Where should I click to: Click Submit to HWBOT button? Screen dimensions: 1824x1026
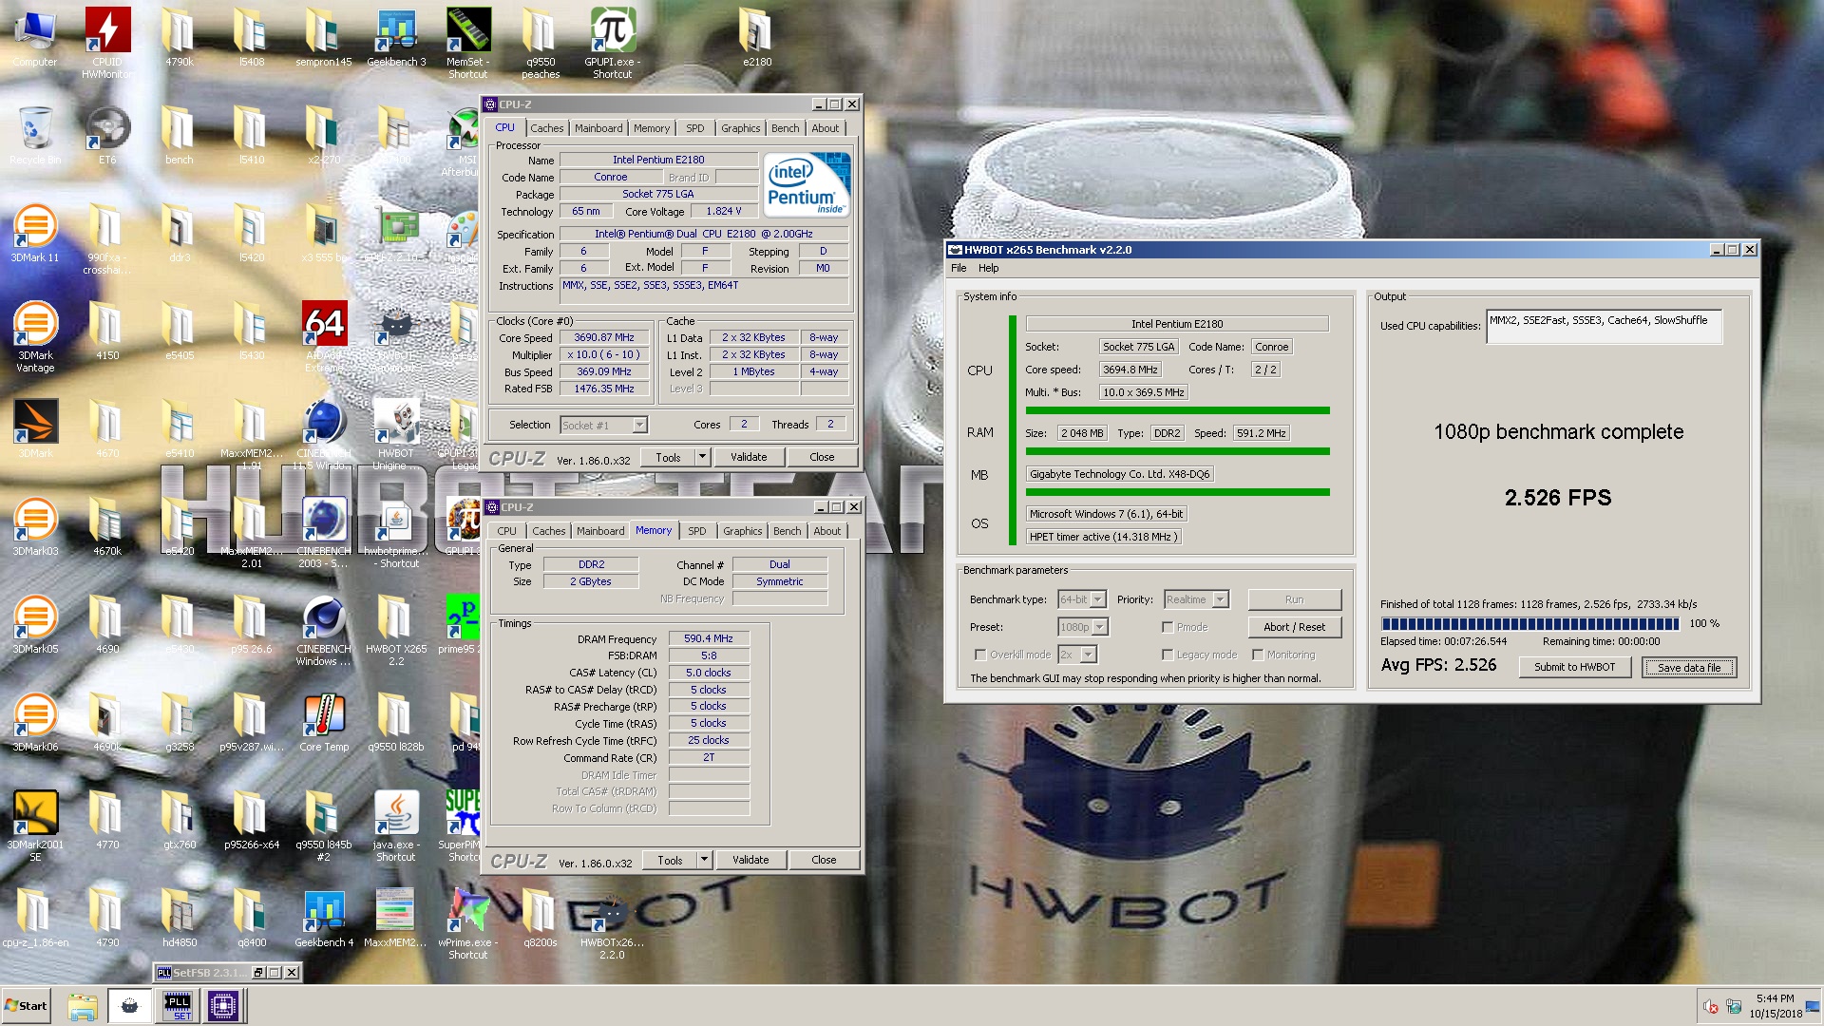1574,667
